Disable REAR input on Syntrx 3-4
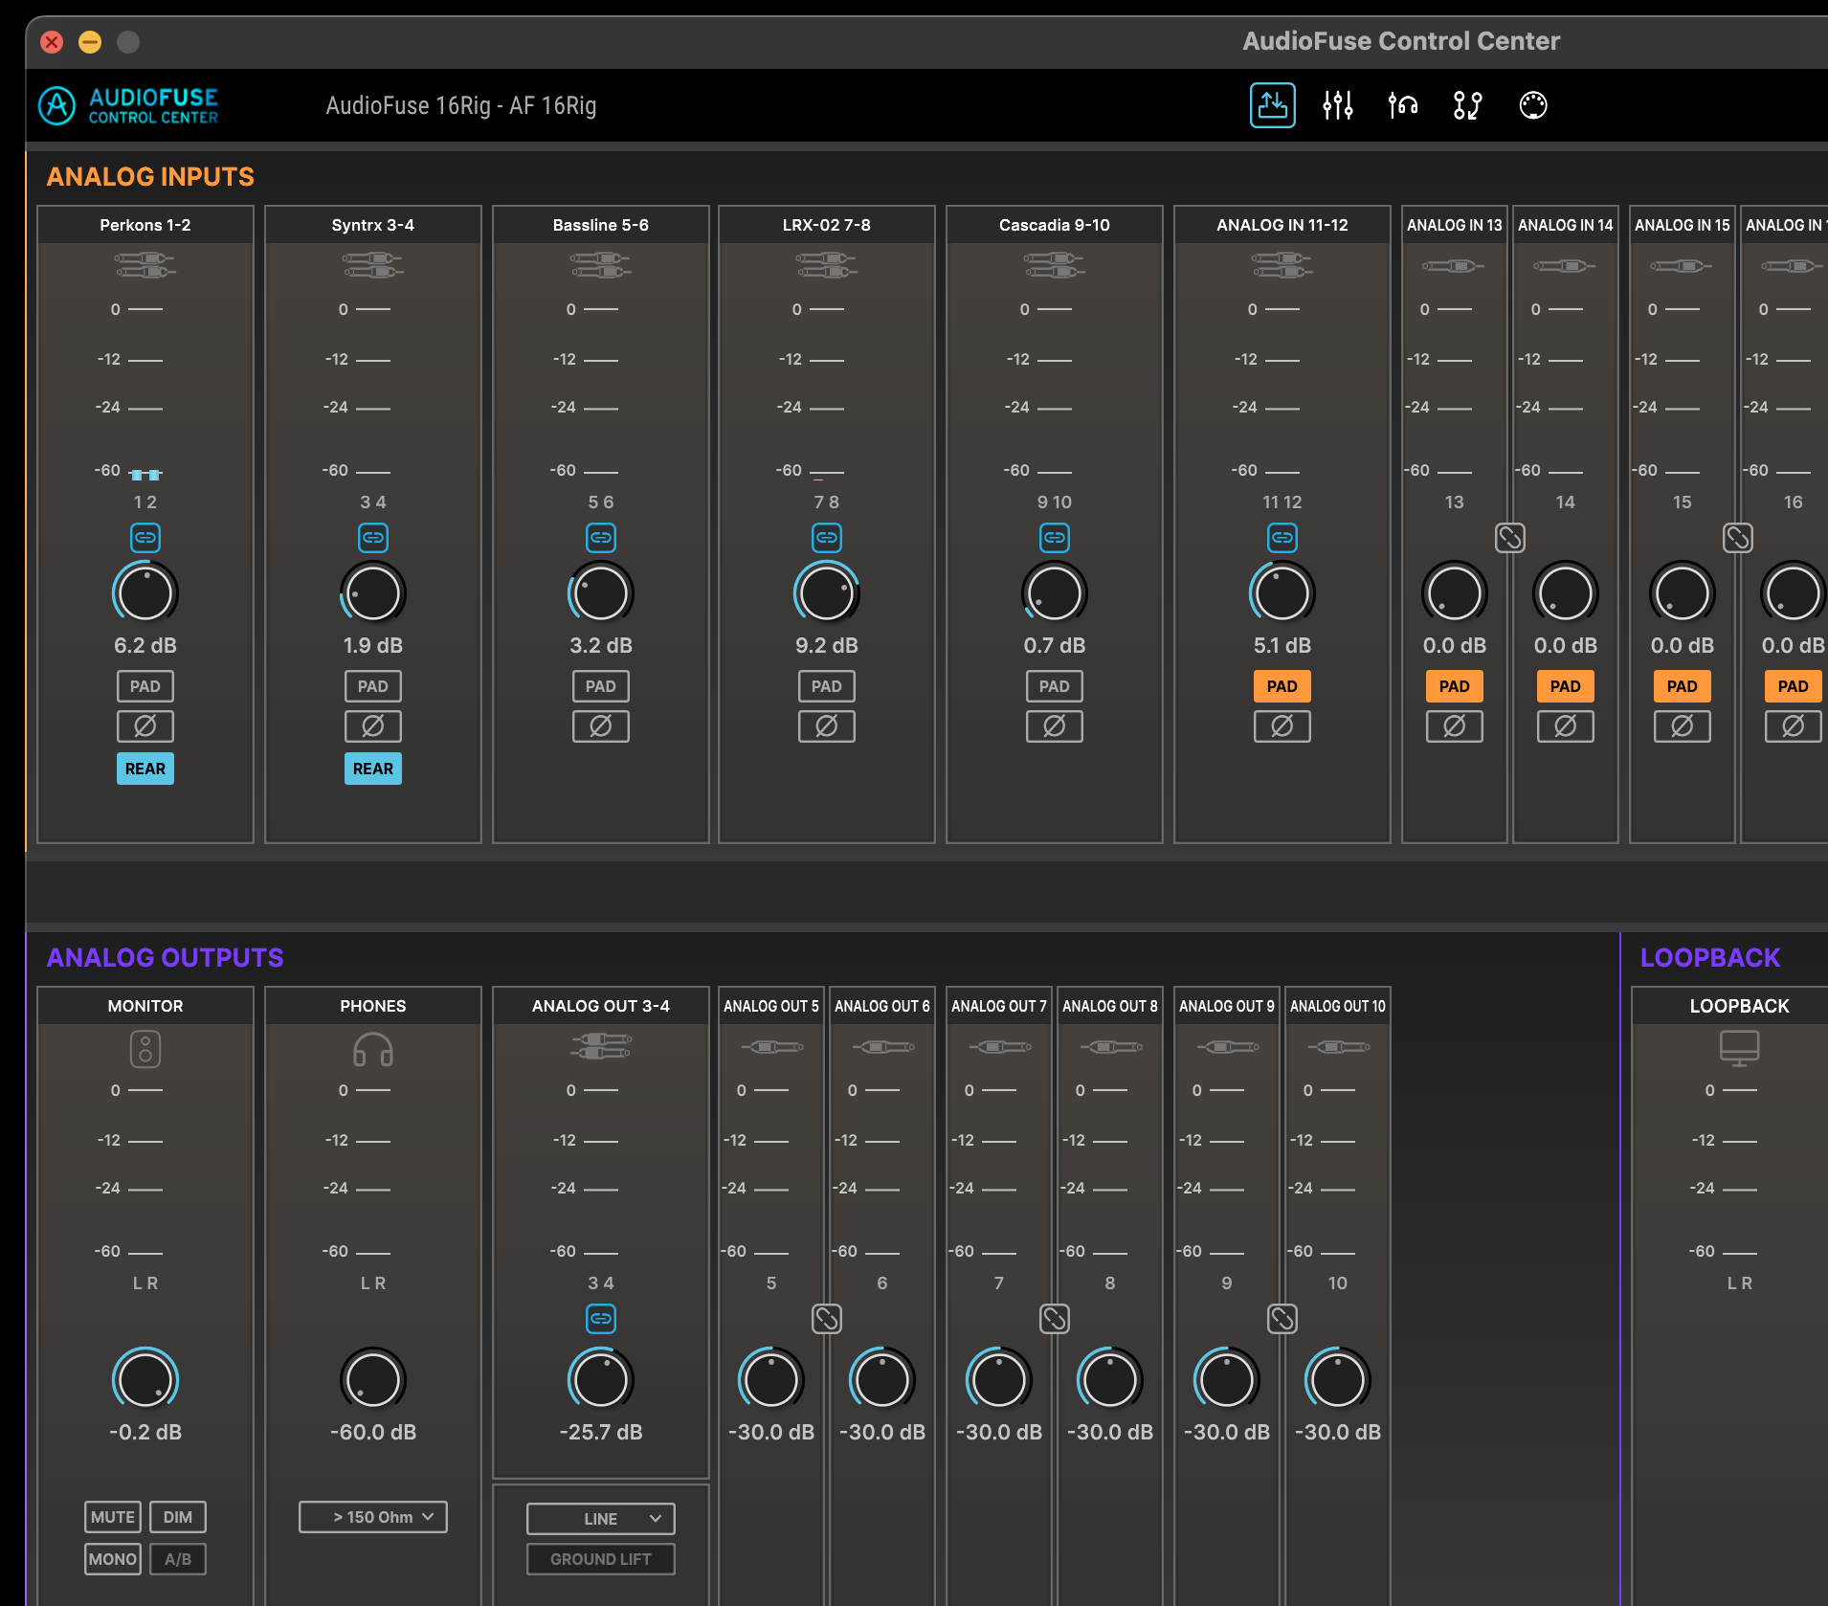 click(x=373, y=769)
